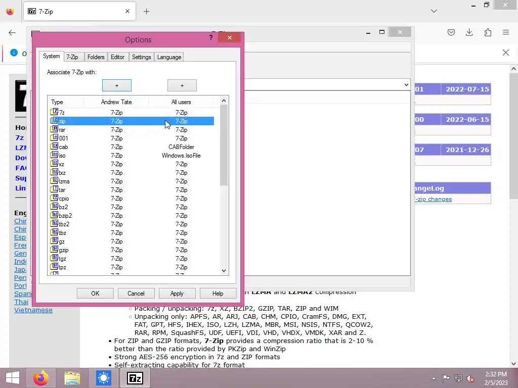Click the Type column header
Viewport: 518px width, 388px height.
pyautogui.click(x=66, y=102)
